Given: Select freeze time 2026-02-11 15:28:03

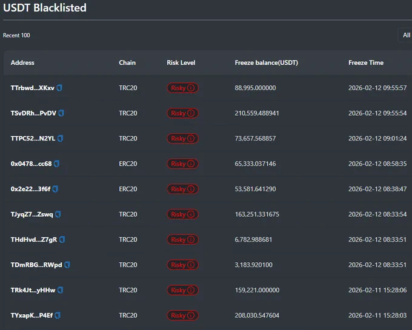Looking at the screenshot, I should pyautogui.click(x=377, y=315).
